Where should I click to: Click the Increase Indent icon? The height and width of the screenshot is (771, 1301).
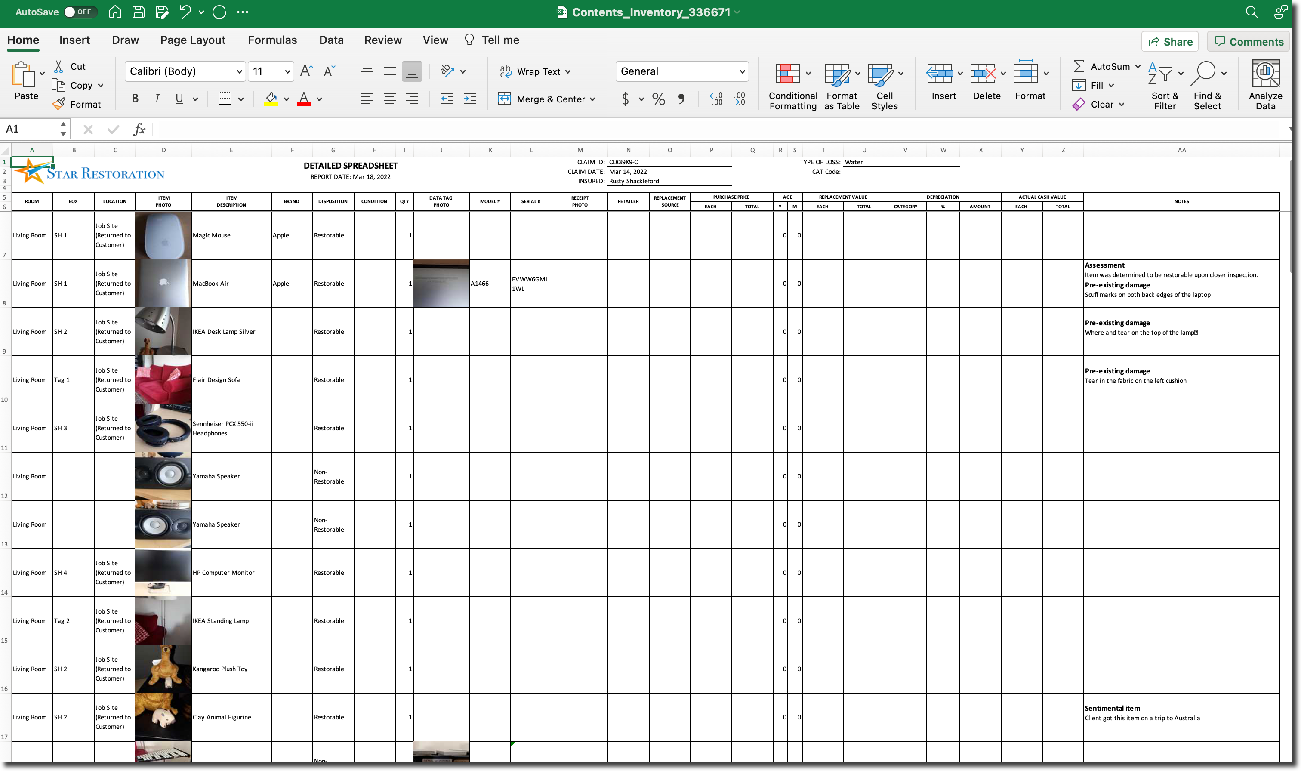click(469, 99)
